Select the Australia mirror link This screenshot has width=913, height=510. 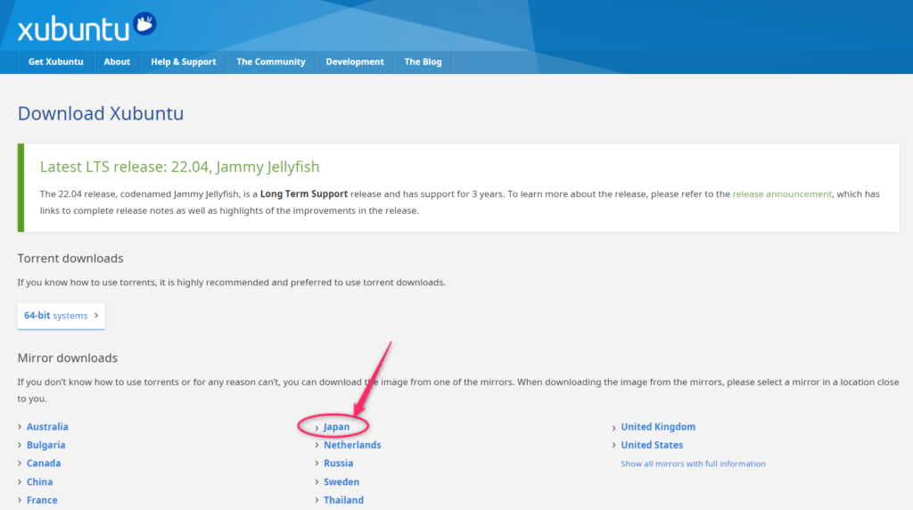(x=47, y=427)
